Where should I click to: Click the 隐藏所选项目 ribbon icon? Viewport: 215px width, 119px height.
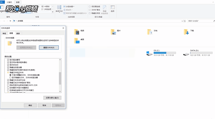coord(105,10)
